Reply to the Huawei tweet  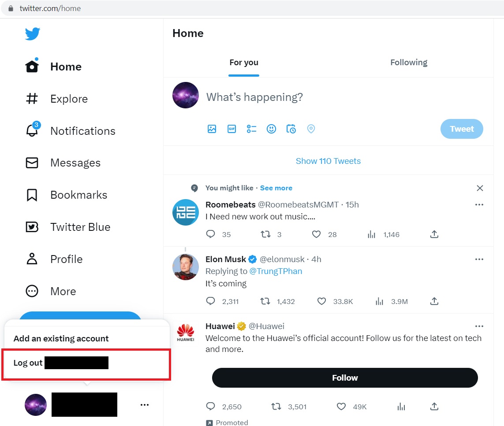tap(210, 407)
